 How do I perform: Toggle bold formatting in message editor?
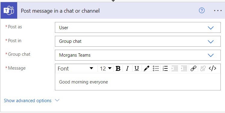(x=118, y=68)
